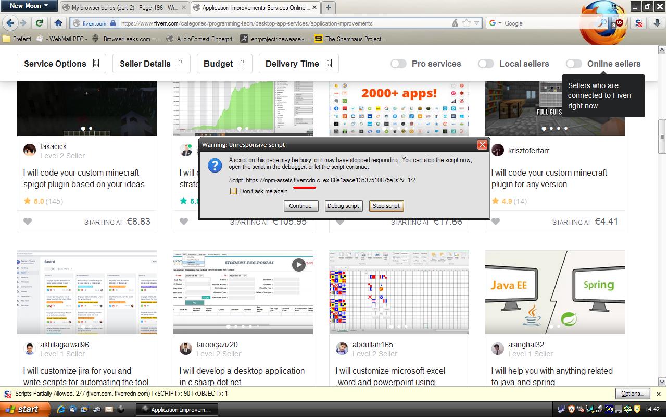The image size is (668, 418).
Task: Favorite krisztofertarr's gig with the heart icon
Action: tap(496, 222)
